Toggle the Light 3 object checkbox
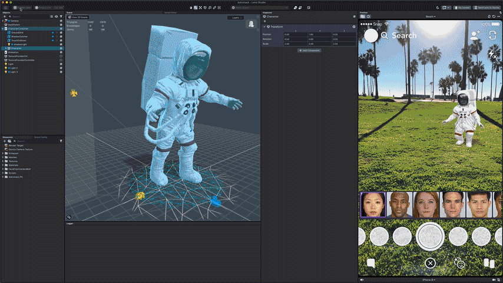 pyautogui.click(x=61, y=72)
